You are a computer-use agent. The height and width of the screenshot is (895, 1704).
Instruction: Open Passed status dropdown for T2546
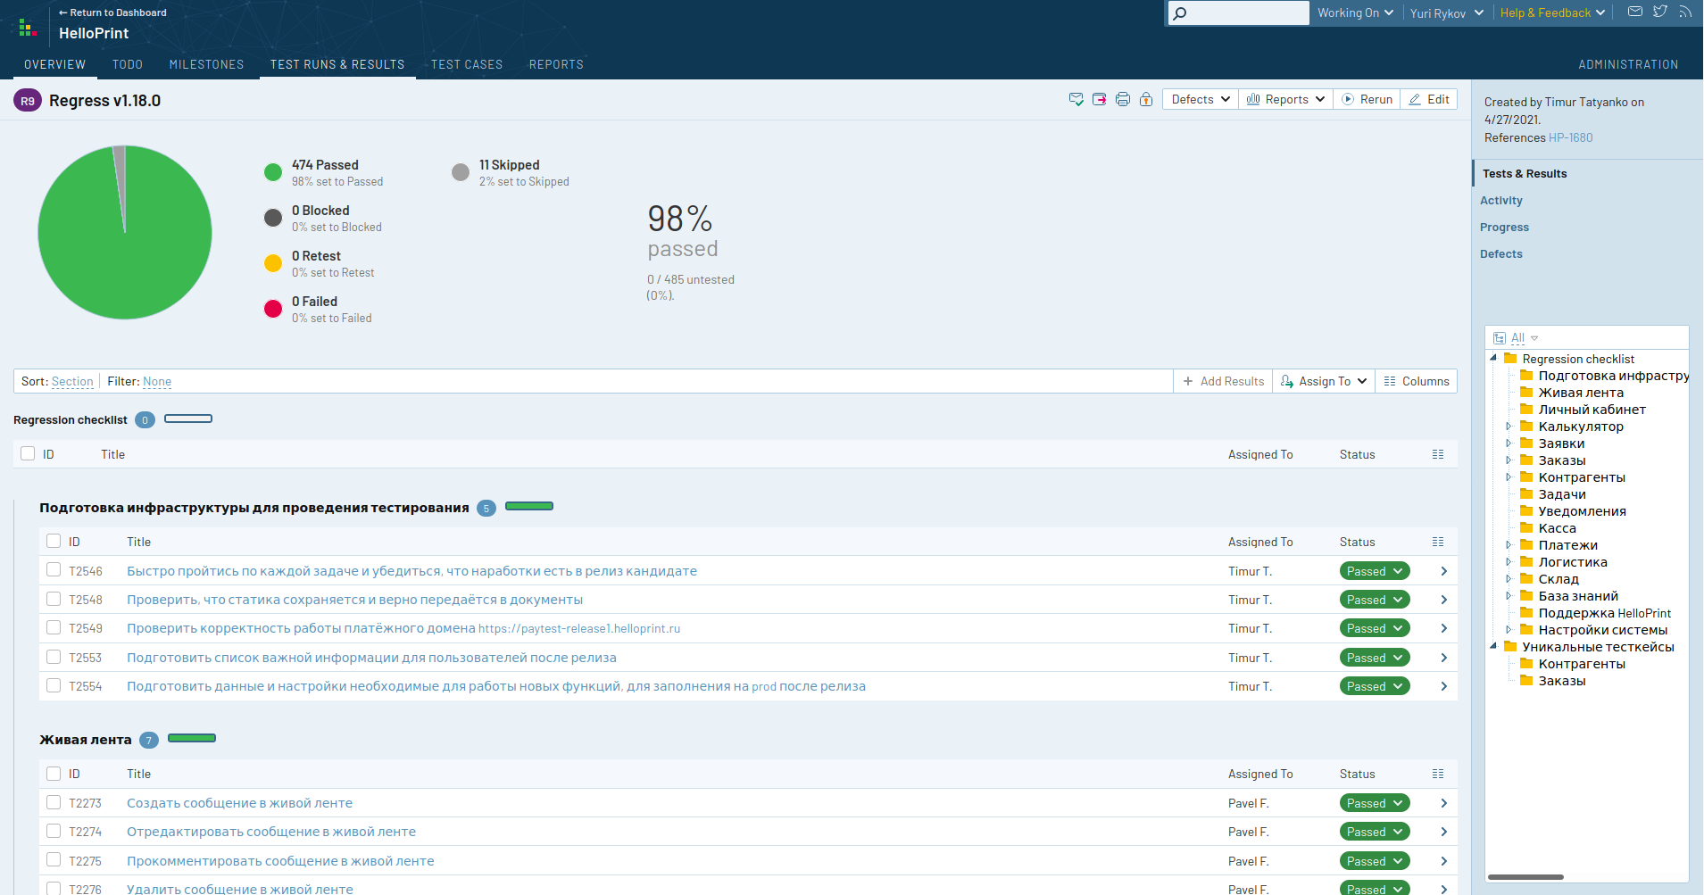tap(1375, 571)
